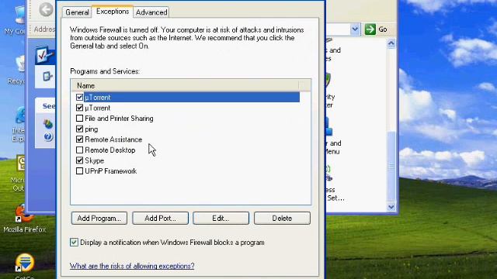Uncheck the Skype exception checkbox
Viewport: 497px width, 279px height.
coord(79,160)
